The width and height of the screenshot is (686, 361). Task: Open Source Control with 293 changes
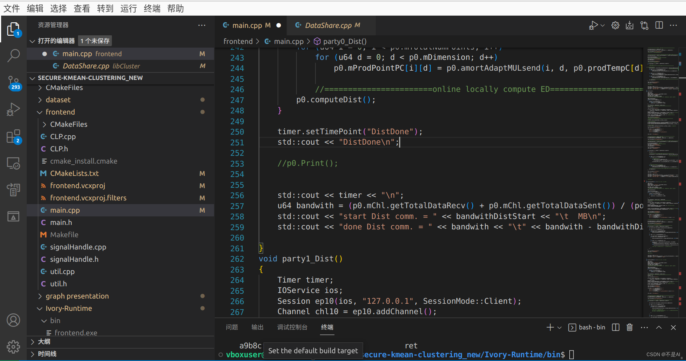13,83
